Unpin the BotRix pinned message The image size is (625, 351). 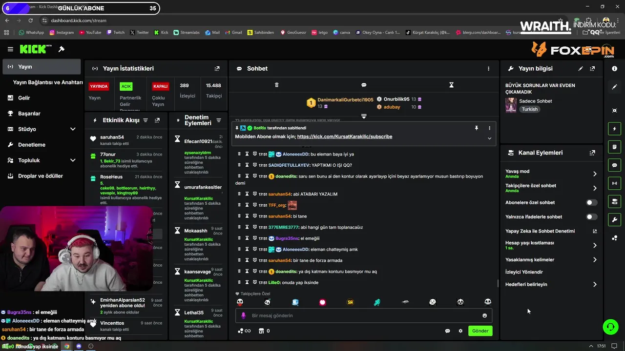pyautogui.click(x=477, y=128)
